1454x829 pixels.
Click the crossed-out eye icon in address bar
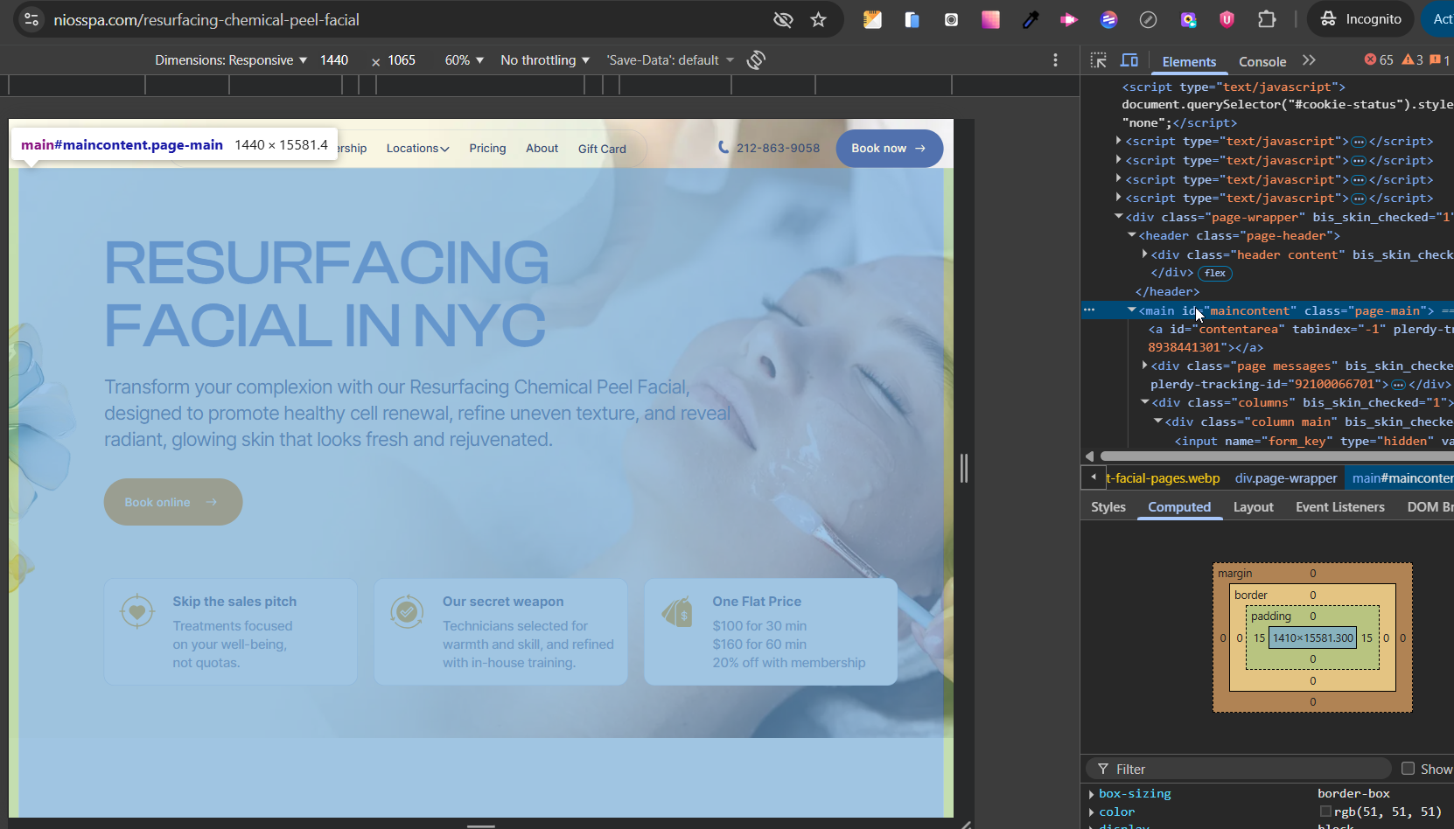pos(783,19)
